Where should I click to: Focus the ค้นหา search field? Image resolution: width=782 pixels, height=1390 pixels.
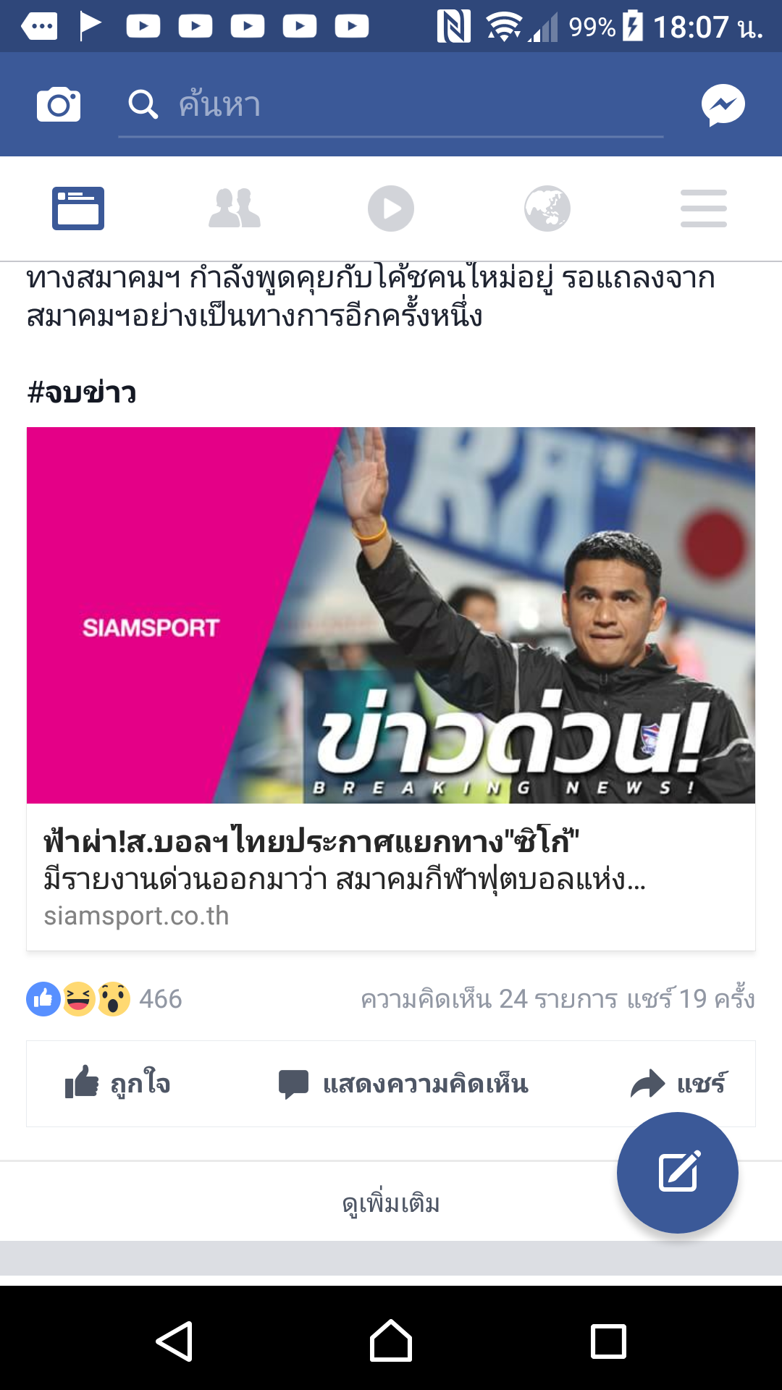click(391, 106)
